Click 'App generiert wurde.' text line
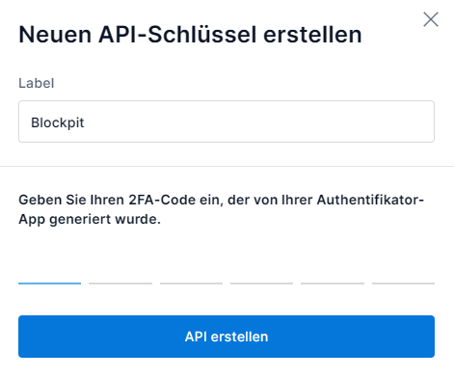 point(90,220)
